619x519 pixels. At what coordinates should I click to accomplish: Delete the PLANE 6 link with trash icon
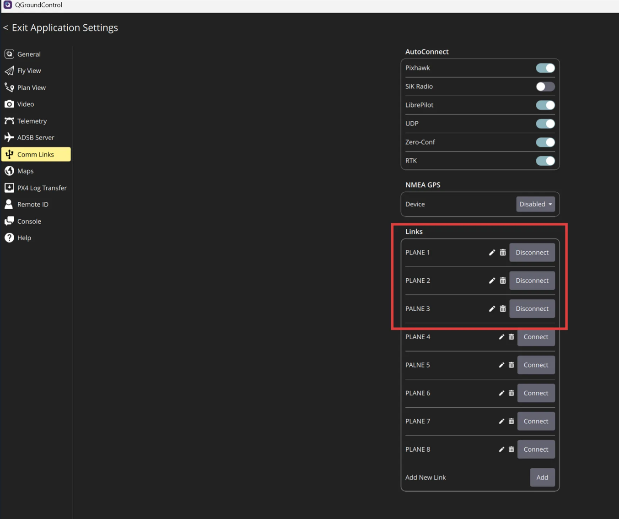(511, 393)
